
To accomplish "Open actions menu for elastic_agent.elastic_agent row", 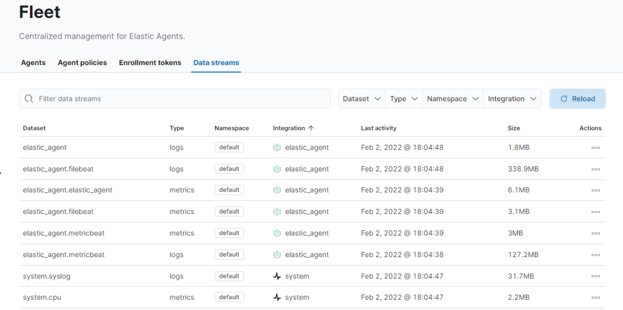I will tap(595, 190).
